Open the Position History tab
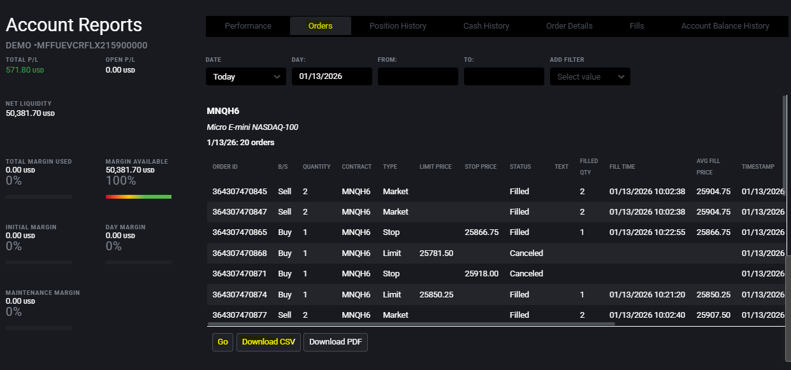Screen dimensions: 791x370 (398, 26)
